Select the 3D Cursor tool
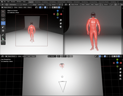The image size is (123, 96). pyautogui.click(x=3, y=15)
